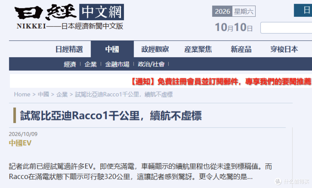Screen dimensions: 312x188
Task: Click the headline 試駕比亞迪Racco1千公里
Action: (111, 116)
